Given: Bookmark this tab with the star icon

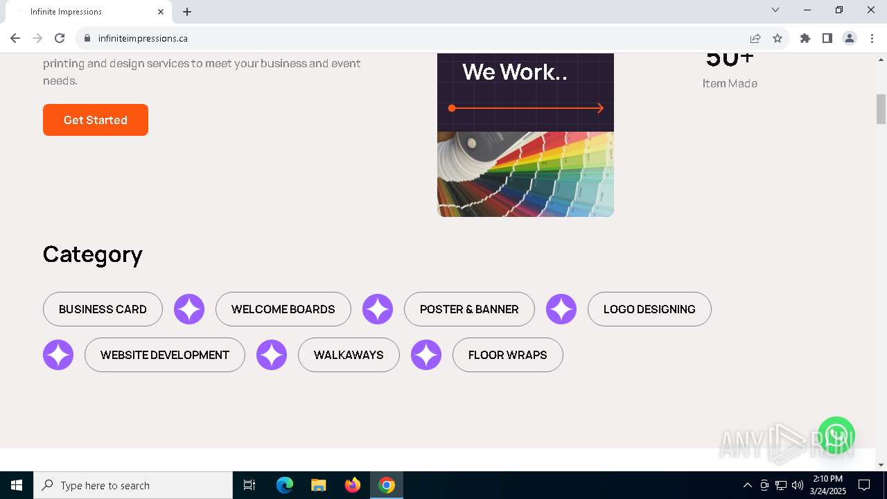Looking at the screenshot, I should click(778, 38).
